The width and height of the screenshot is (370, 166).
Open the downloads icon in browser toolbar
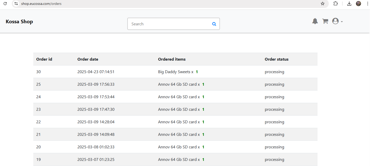[x=349, y=4]
